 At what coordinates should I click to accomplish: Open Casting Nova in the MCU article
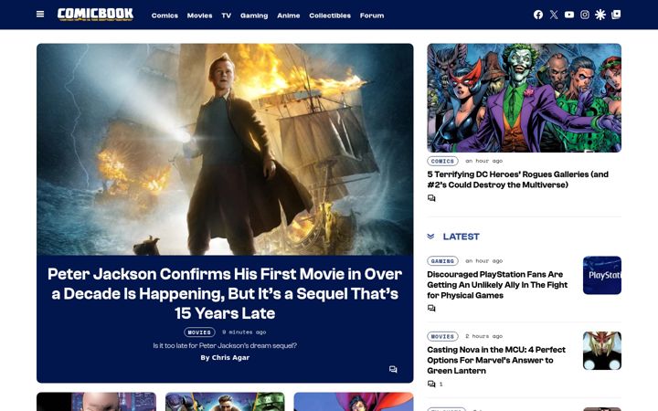coord(496,360)
